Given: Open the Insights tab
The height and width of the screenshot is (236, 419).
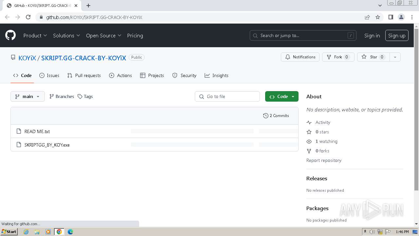Looking at the screenshot, I should (216, 75).
